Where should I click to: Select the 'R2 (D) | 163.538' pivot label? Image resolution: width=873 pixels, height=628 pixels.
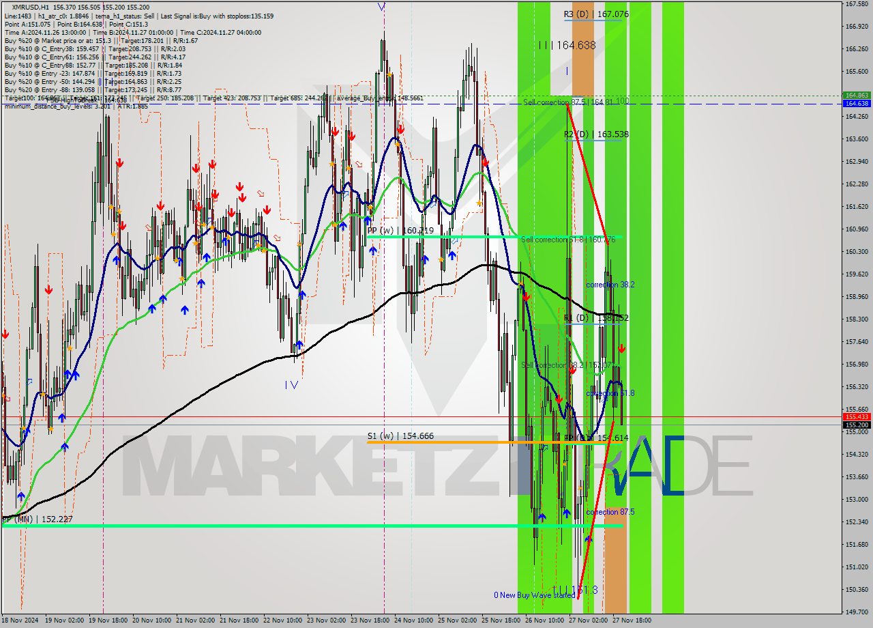tap(596, 134)
